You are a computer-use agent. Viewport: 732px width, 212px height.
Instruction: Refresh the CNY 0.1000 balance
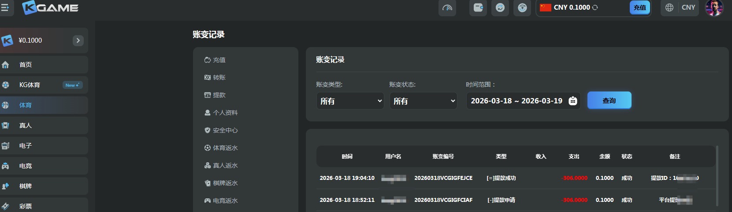click(x=595, y=7)
